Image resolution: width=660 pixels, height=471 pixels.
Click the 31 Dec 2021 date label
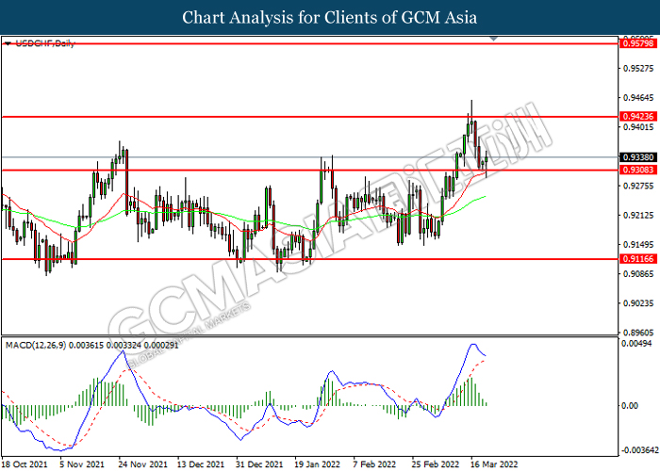(259, 464)
